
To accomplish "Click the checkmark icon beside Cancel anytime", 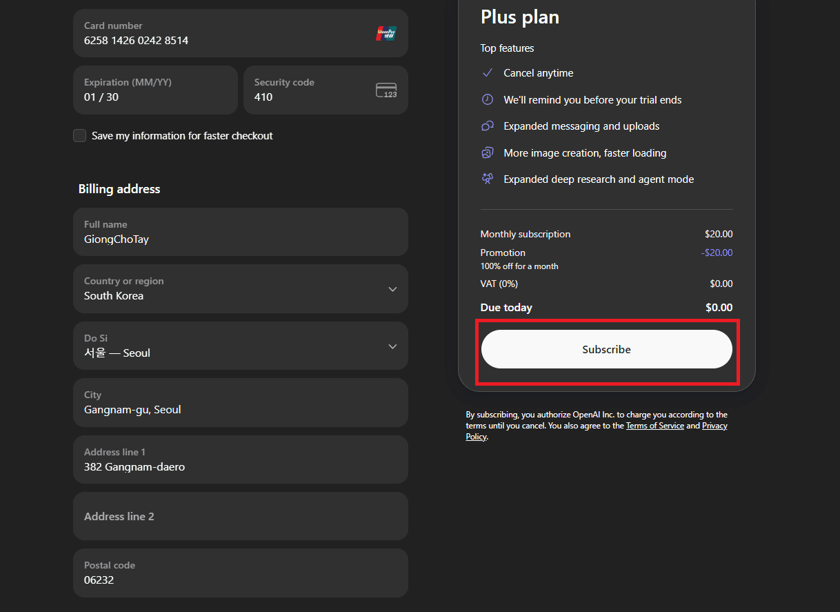I will (x=488, y=73).
